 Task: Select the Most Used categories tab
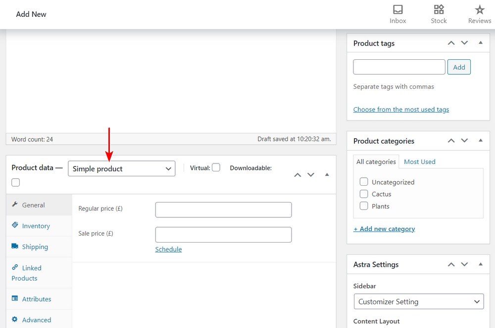(420, 162)
